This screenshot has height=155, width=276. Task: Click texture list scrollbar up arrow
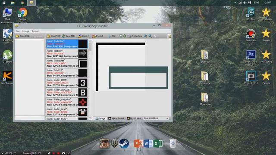(x=90, y=41)
